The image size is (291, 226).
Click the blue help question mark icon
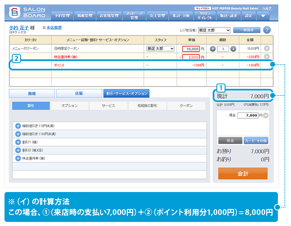click(267, 30)
